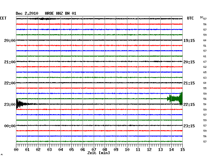Click the 21:00 CET time label

pos(10,62)
